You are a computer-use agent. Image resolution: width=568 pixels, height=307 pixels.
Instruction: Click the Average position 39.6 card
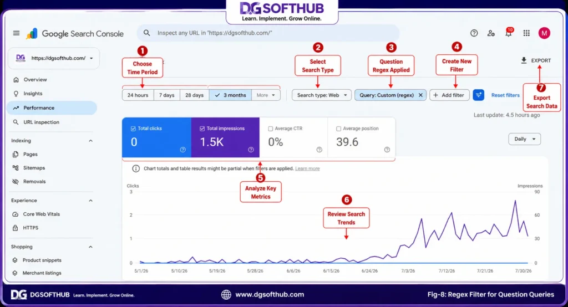[x=362, y=137]
